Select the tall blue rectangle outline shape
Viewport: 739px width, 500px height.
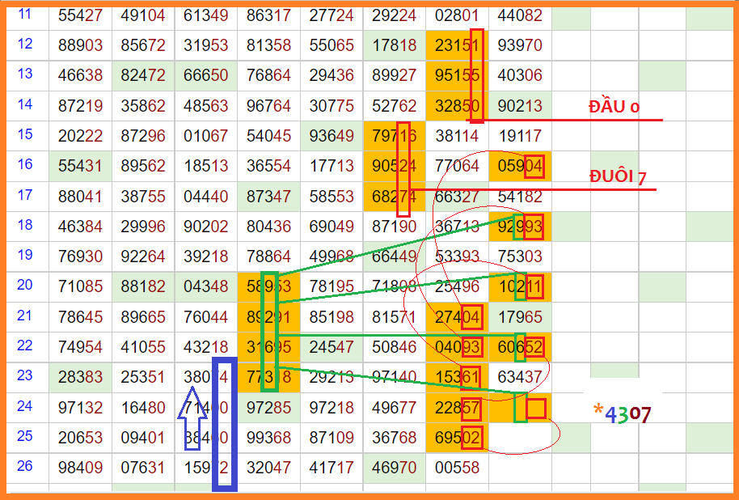[x=224, y=423]
